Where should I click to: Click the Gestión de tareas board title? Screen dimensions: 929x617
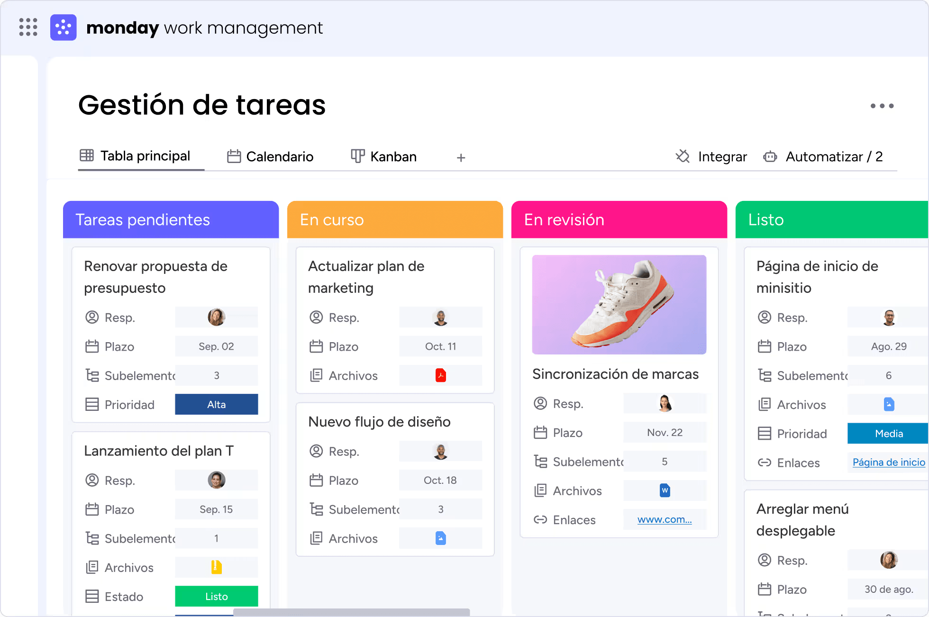pos(202,105)
